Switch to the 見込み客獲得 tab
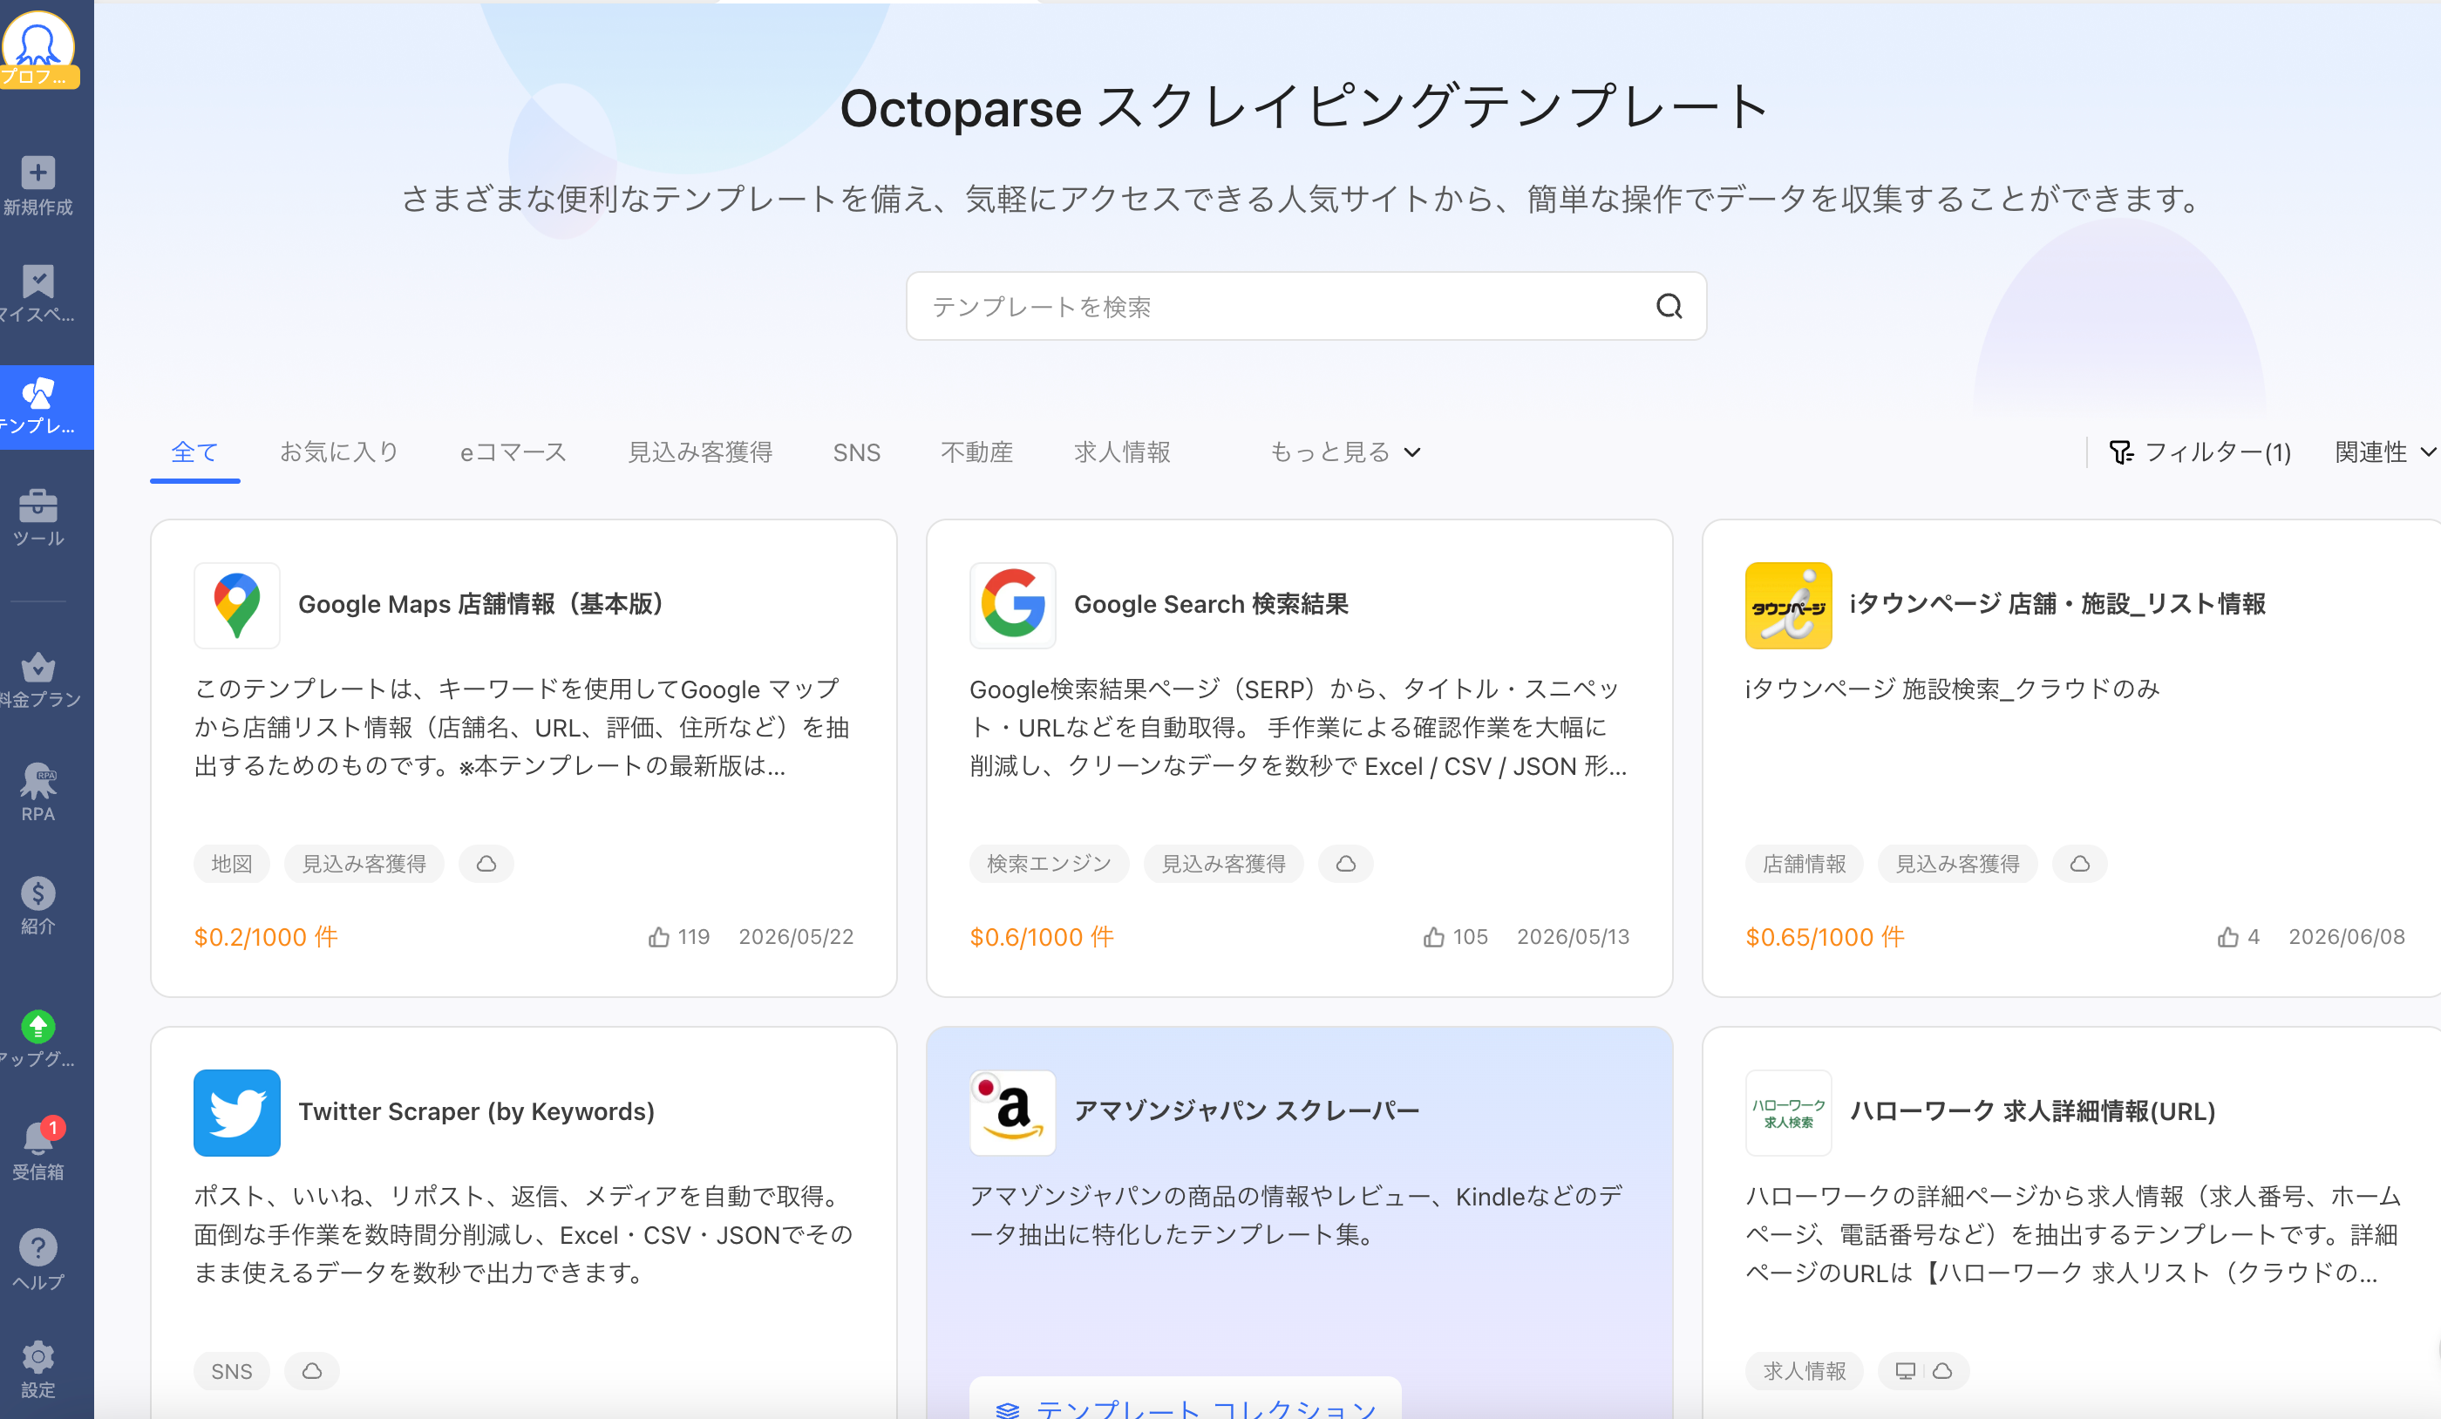Screen dimensions: 2441x1419 [x=699, y=452]
